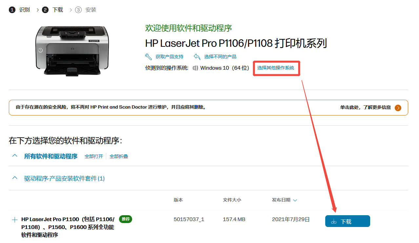This screenshot has height=243, width=419.
Task: Click the HP LaserJet printer product image
Action: click(x=71, y=50)
